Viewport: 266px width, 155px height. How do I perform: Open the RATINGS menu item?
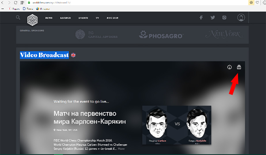pos(65,18)
